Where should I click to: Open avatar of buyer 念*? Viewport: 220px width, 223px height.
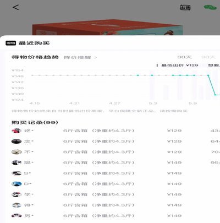pyautogui.click(x=16, y=142)
